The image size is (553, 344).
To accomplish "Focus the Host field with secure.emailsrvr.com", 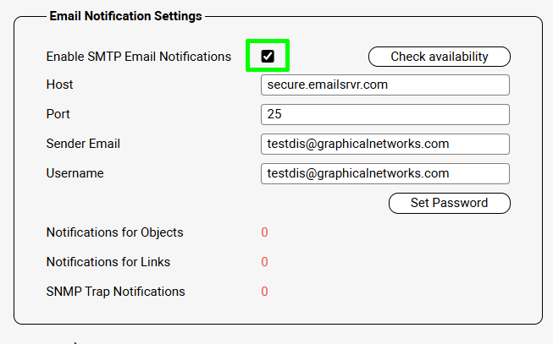I will tap(385, 85).
